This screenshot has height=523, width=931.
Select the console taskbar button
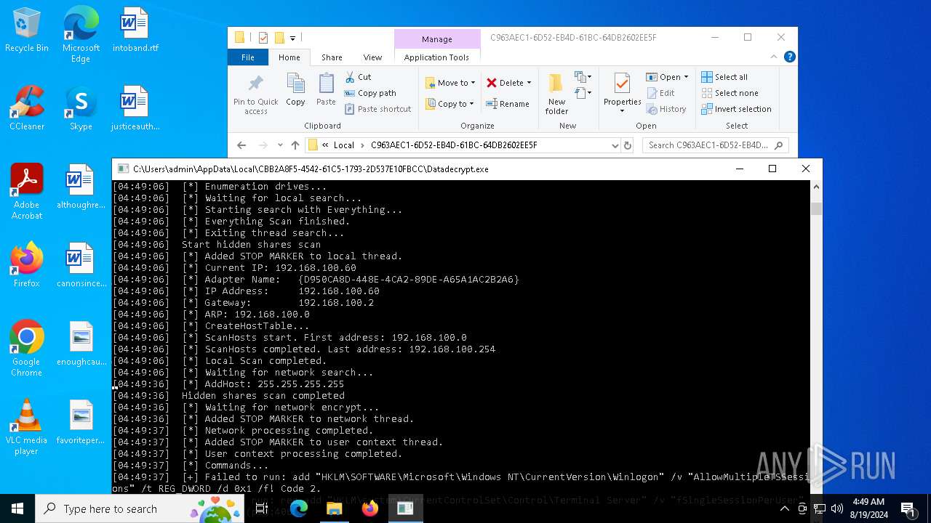[x=405, y=508]
